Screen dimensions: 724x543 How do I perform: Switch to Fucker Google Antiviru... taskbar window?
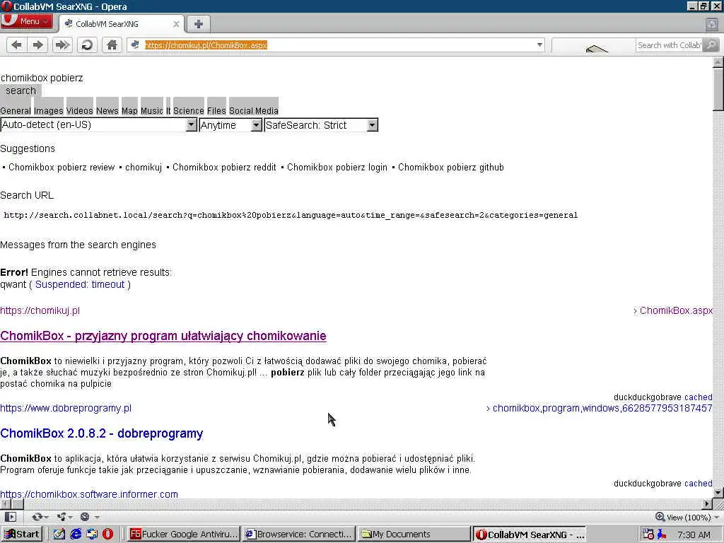pos(185,535)
